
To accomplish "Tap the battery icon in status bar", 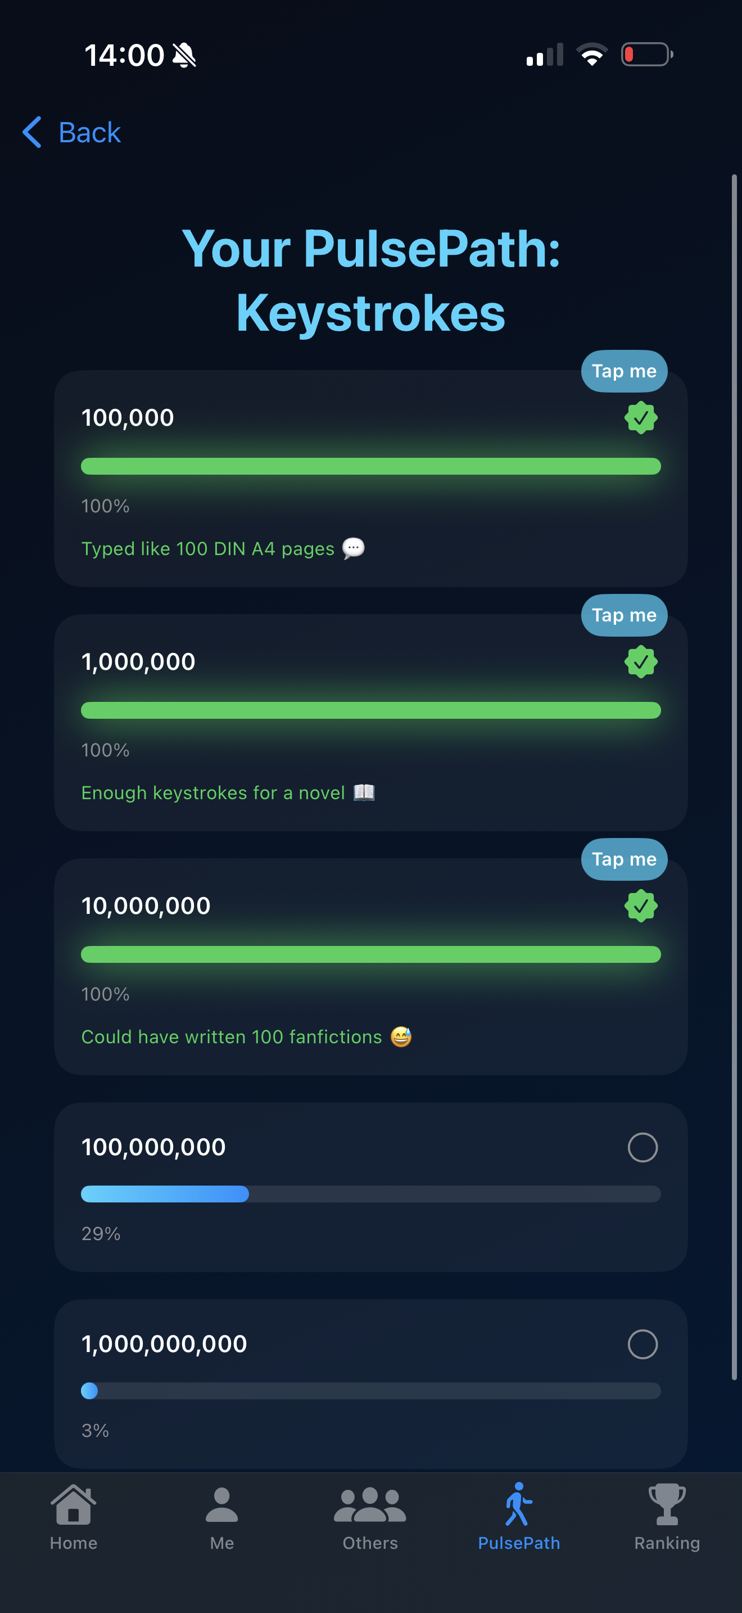I will pos(647,55).
